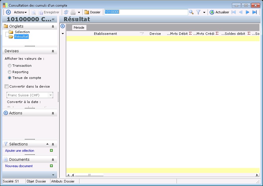Click the Actions panel circle icon
The image size is (263, 186).
click(6, 113)
